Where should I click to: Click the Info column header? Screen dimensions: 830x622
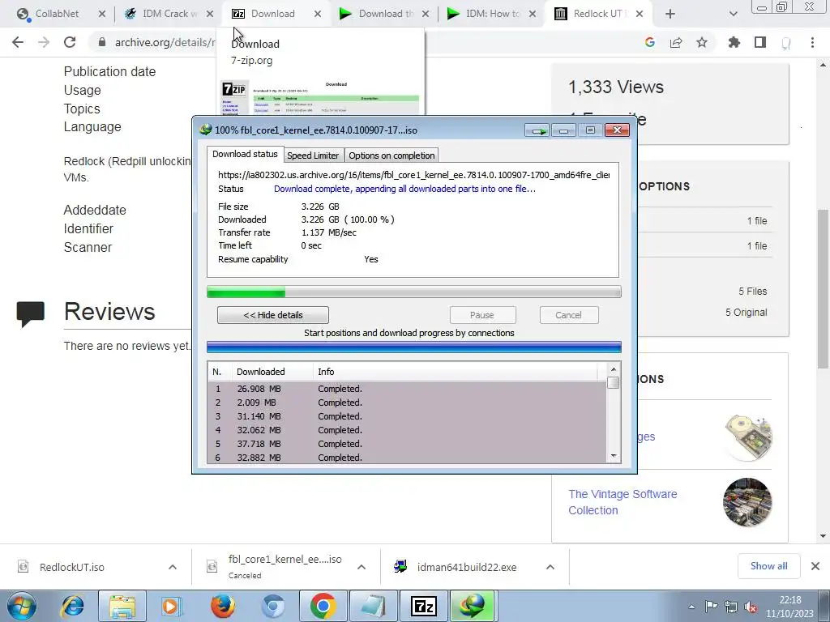[x=456, y=372]
